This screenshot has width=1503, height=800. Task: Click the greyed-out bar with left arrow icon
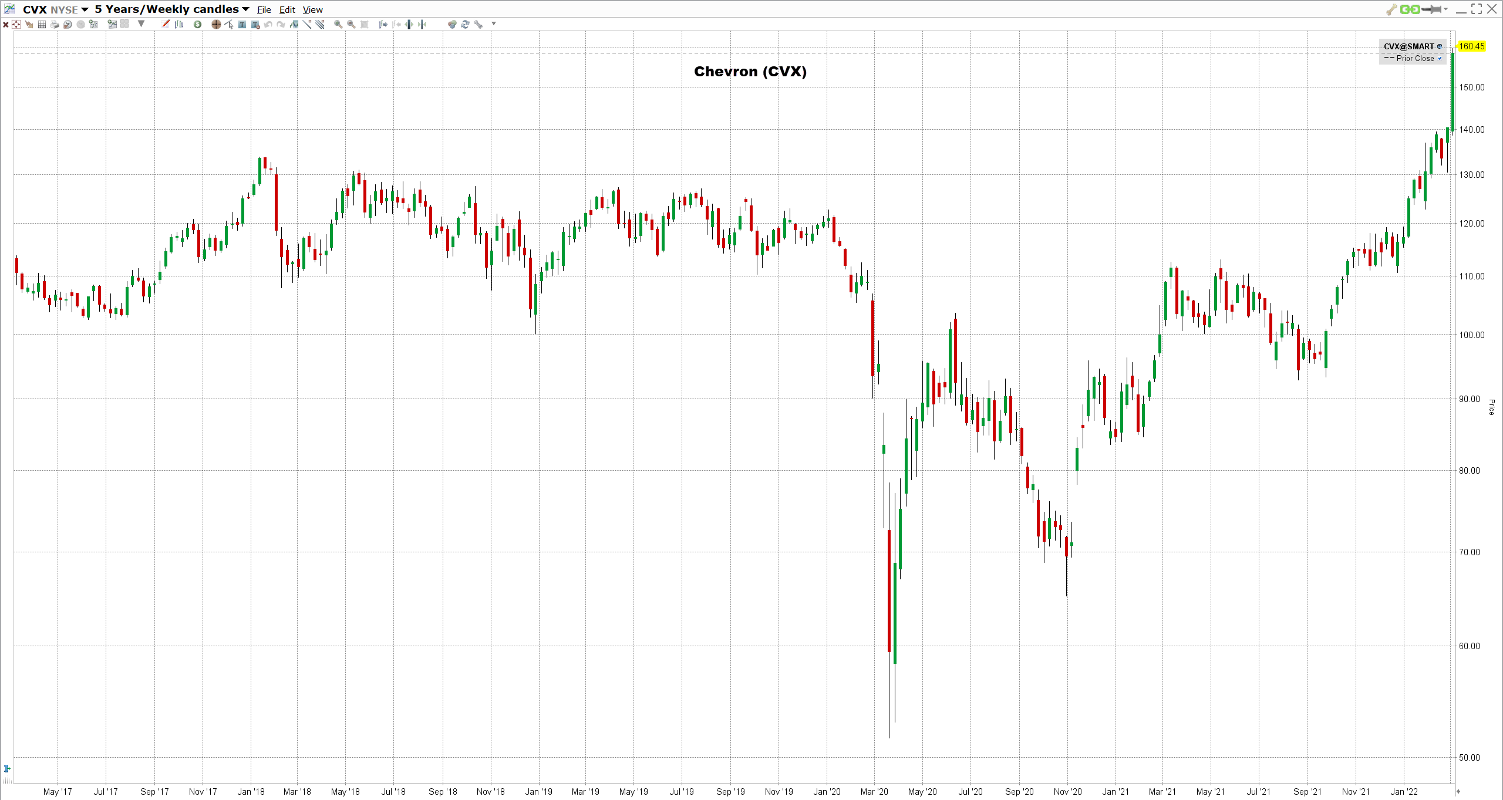[396, 24]
